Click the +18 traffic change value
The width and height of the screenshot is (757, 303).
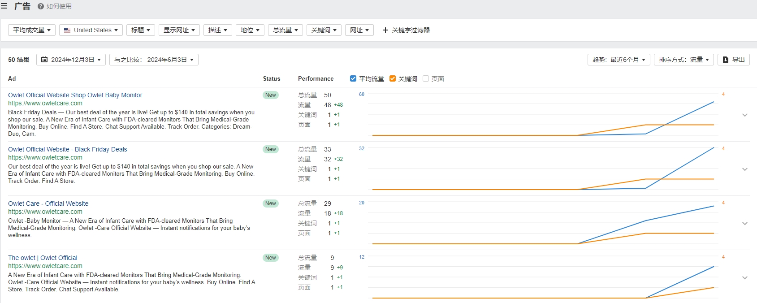pos(338,213)
